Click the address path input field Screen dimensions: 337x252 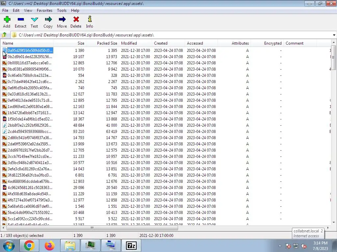point(172,35)
